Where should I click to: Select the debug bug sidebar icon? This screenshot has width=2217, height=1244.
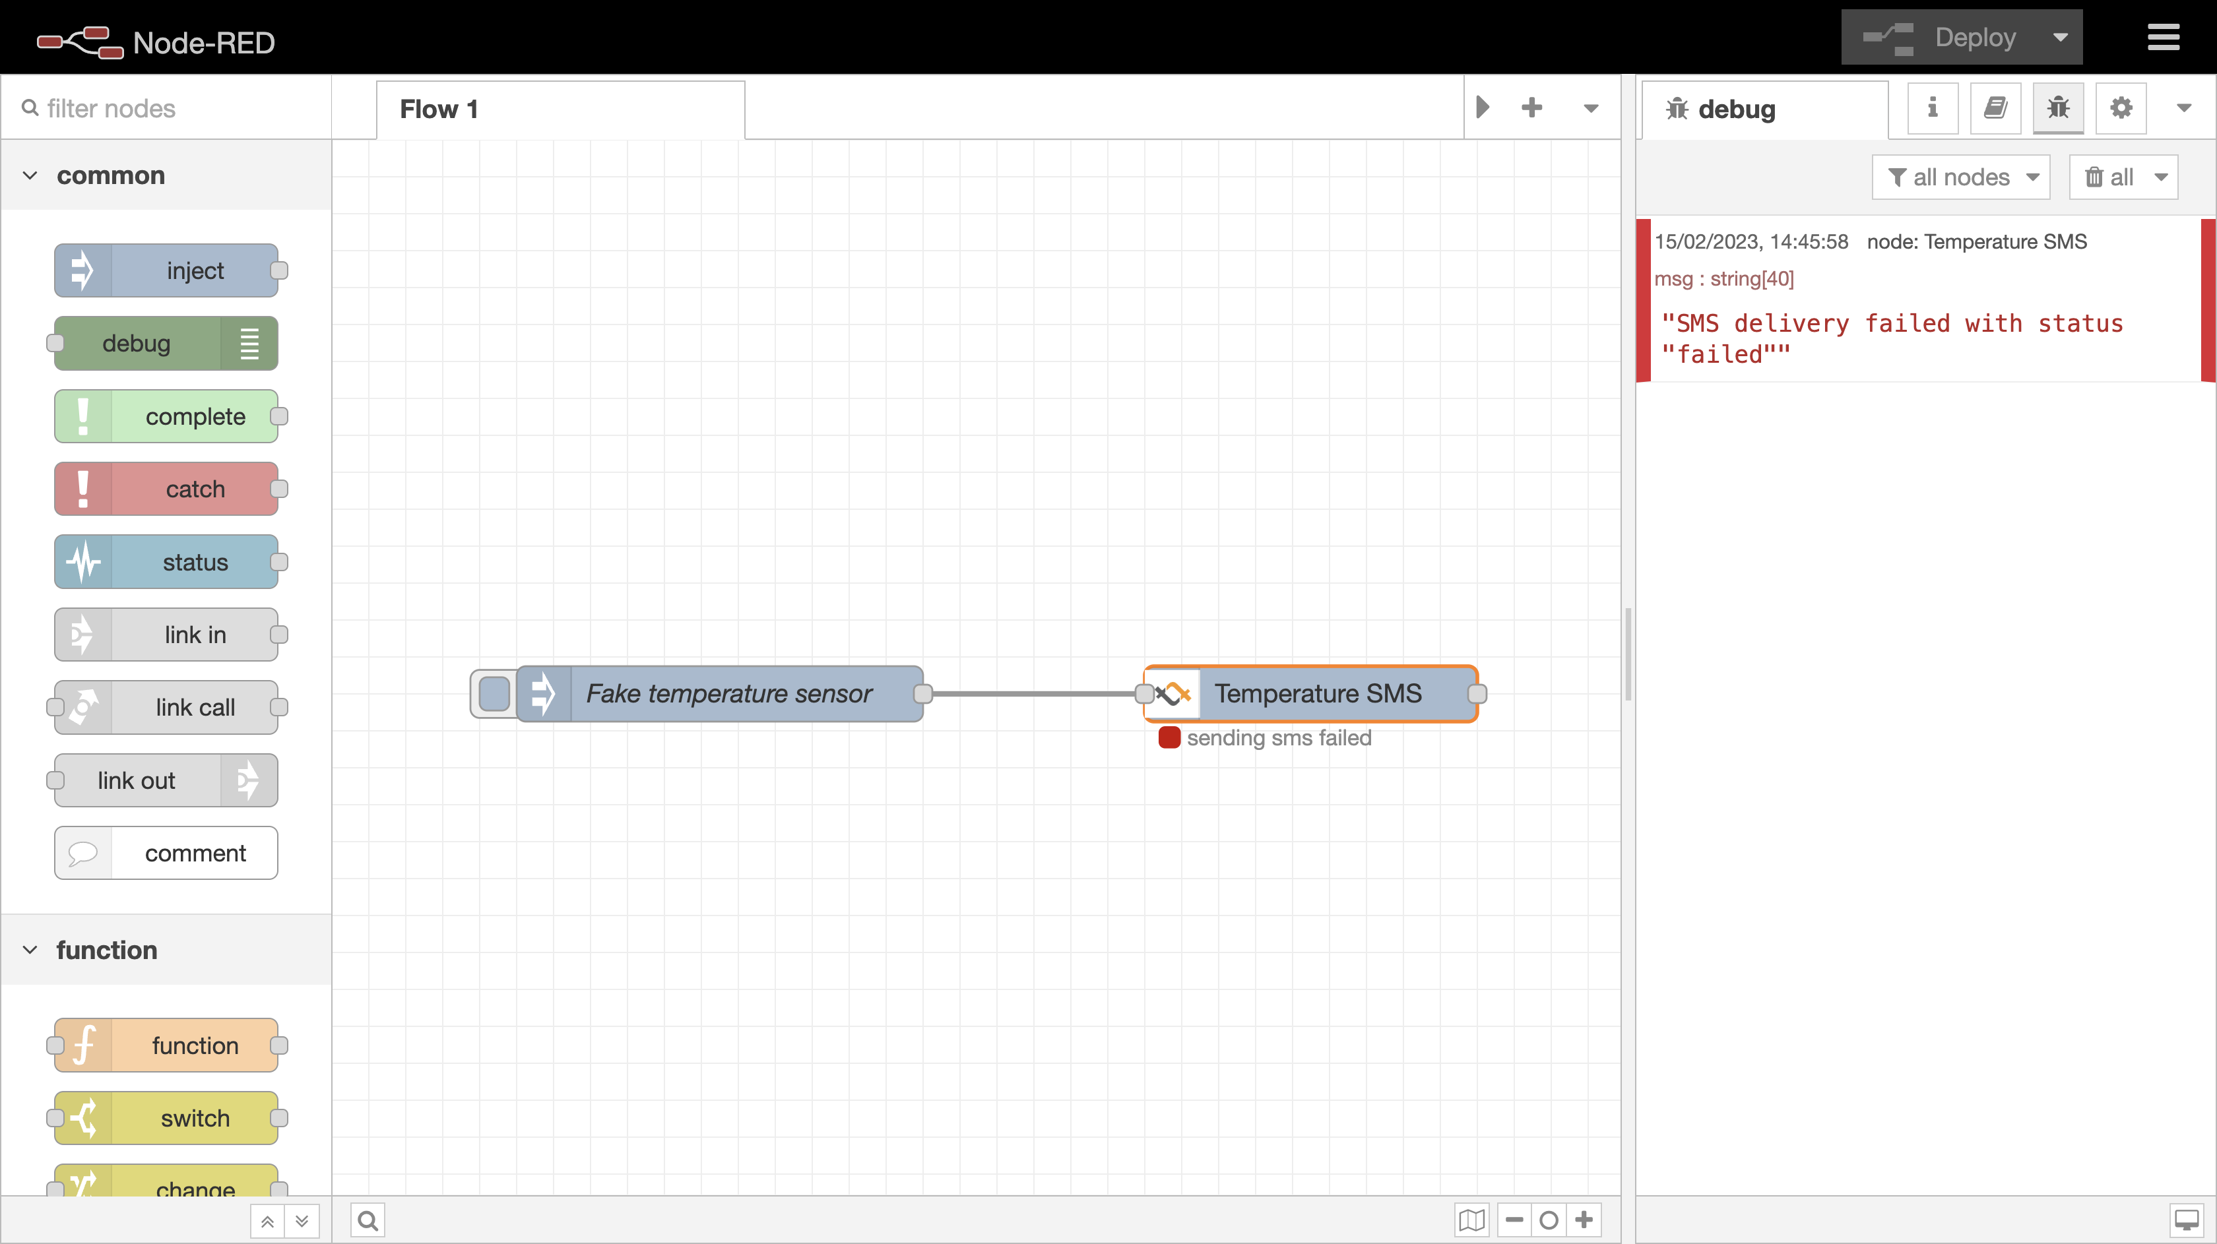[x=2058, y=108]
